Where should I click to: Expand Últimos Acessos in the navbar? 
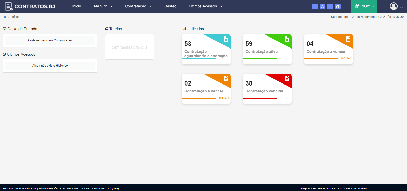(206, 6)
